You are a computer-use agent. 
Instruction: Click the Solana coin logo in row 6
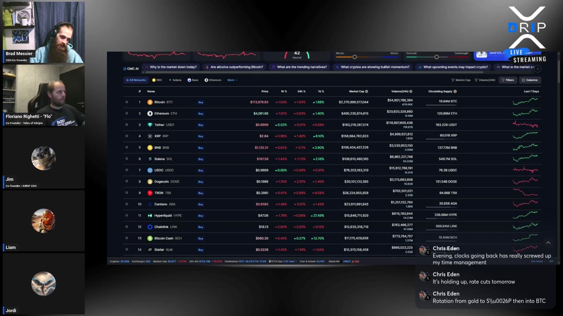pos(150,159)
